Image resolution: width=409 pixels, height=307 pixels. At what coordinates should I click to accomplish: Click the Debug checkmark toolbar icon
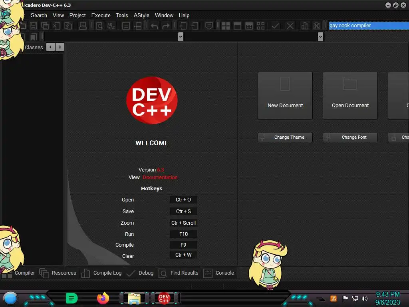coord(275,26)
